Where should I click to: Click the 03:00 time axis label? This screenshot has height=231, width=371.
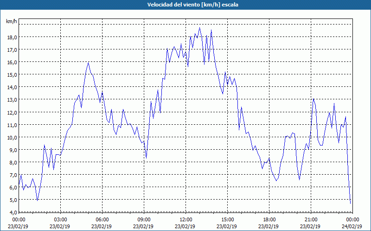tap(61, 220)
